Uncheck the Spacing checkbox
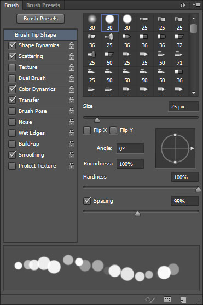Viewport: 203px width, 305px height. pyautogui.click(x=87, y=201)
